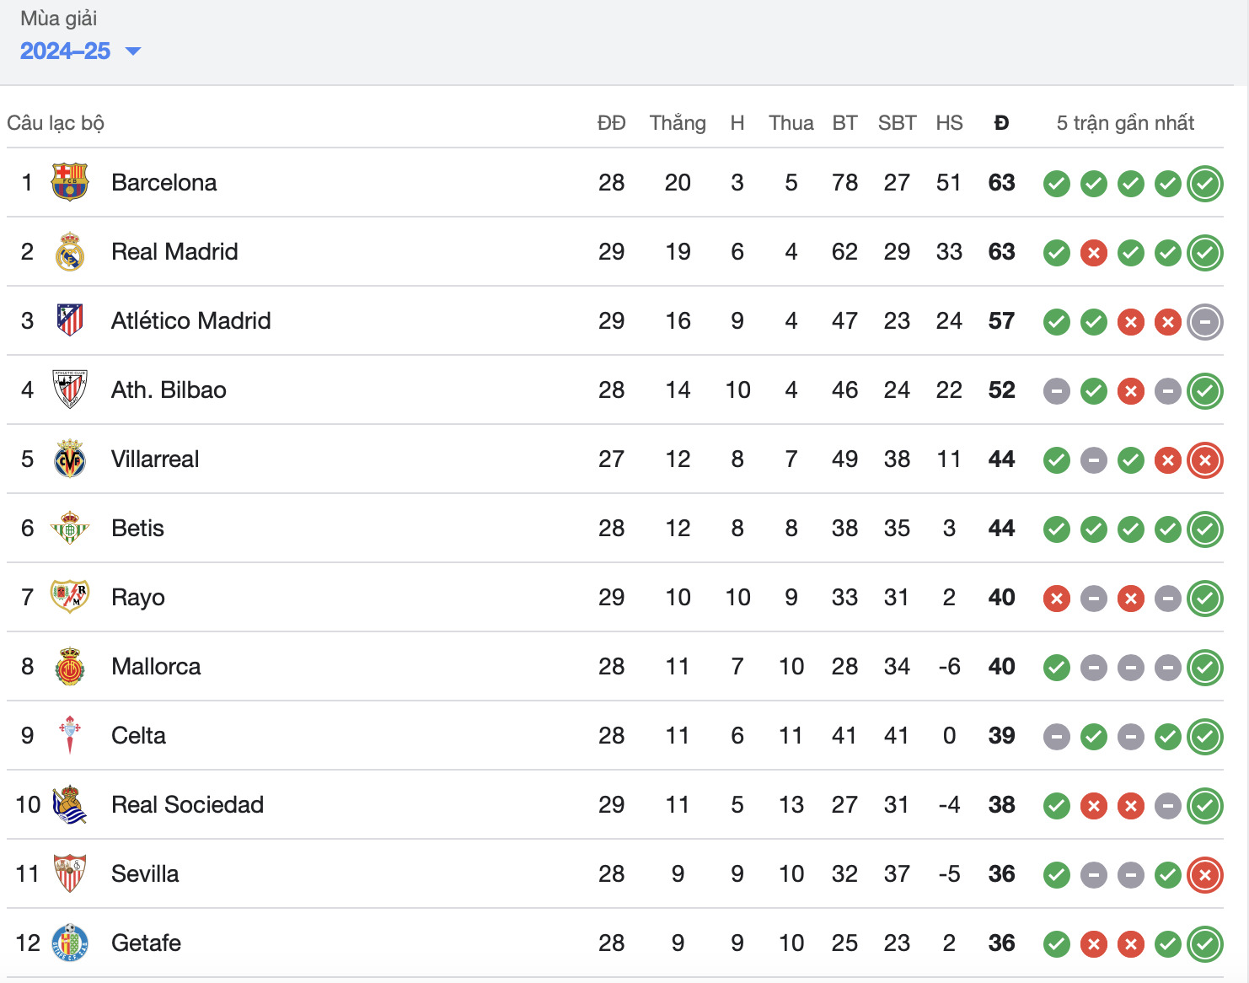Click the Mallorca crest icon
This screenshot has width=1249, height=983.
pos(70,666)
